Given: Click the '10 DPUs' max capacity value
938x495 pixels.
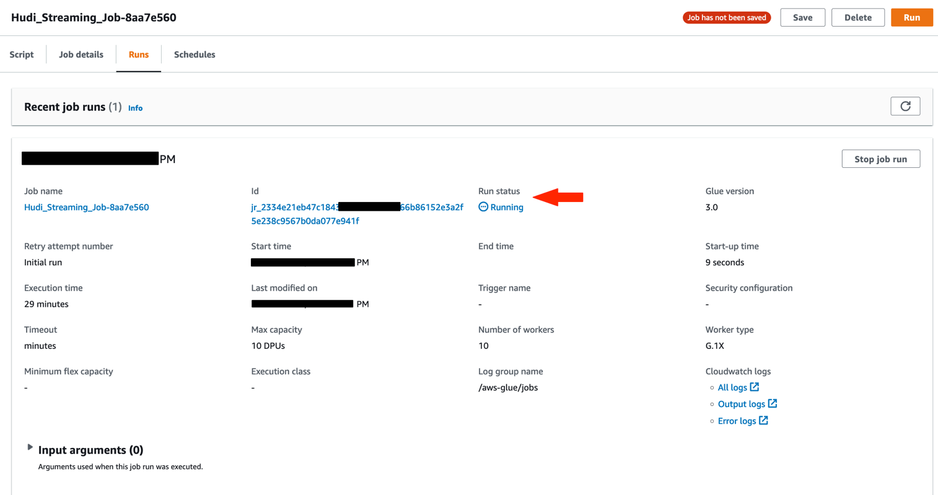Looking at the screenshot, I should tap(268, 346).
